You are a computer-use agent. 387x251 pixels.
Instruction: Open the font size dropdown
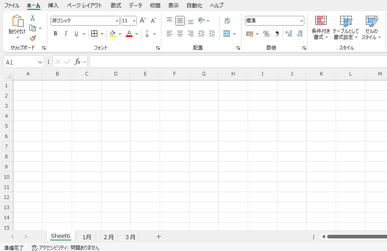pos(134,21)
